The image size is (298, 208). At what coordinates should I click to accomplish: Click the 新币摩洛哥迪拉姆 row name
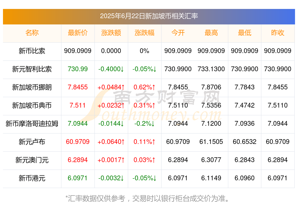[32, 124]
